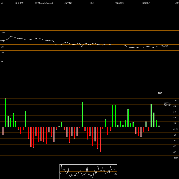Click the MR axis label 60
The height and width of the screenshot is (179, 179).
point(175,112)
